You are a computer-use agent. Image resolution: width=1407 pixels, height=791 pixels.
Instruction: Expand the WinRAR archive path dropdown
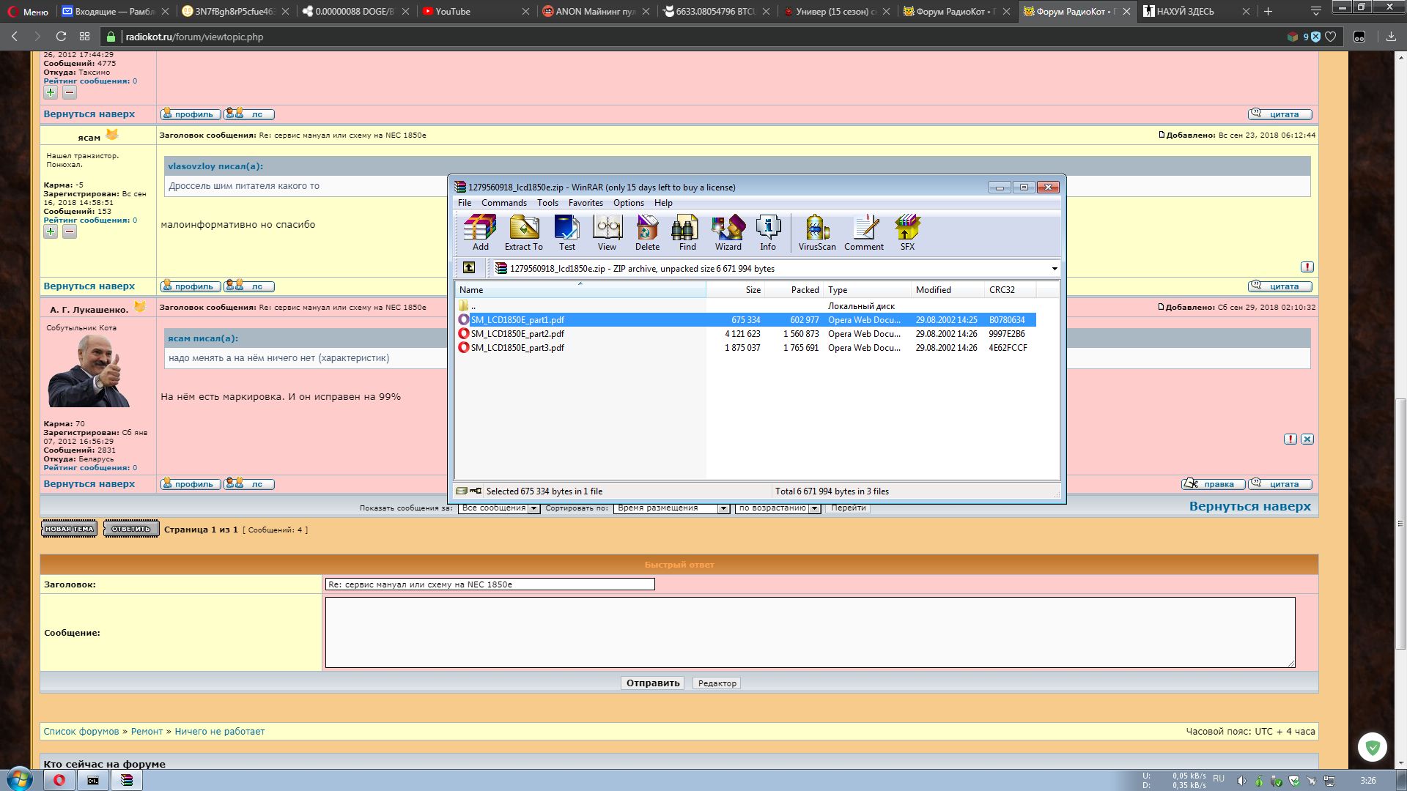point(1055,269)
